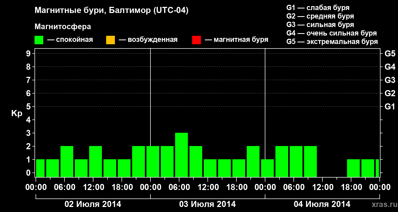Image resolution: width=398 pixels, height=212 pixels.
Task: Click the 'G2 — средняя буря' line
Action: click(x=320, y=16)
